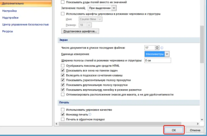Click the vertical scrollbar thumb
Screen dimensions: 207x136
point(202,44)
